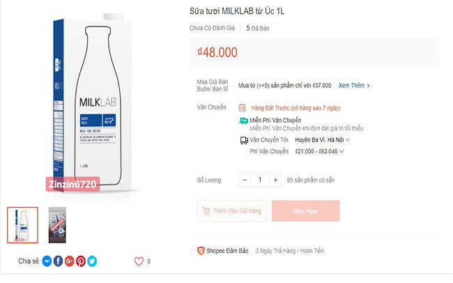Open Xem Thêm wholesale price details
Screen dimensions: 453x283
tap(354, 86)
